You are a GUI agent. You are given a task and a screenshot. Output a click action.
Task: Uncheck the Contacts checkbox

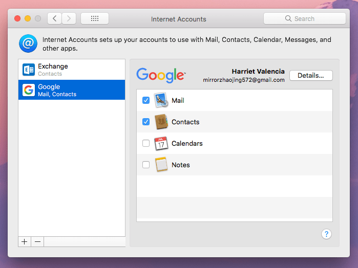tap(146, 122)
